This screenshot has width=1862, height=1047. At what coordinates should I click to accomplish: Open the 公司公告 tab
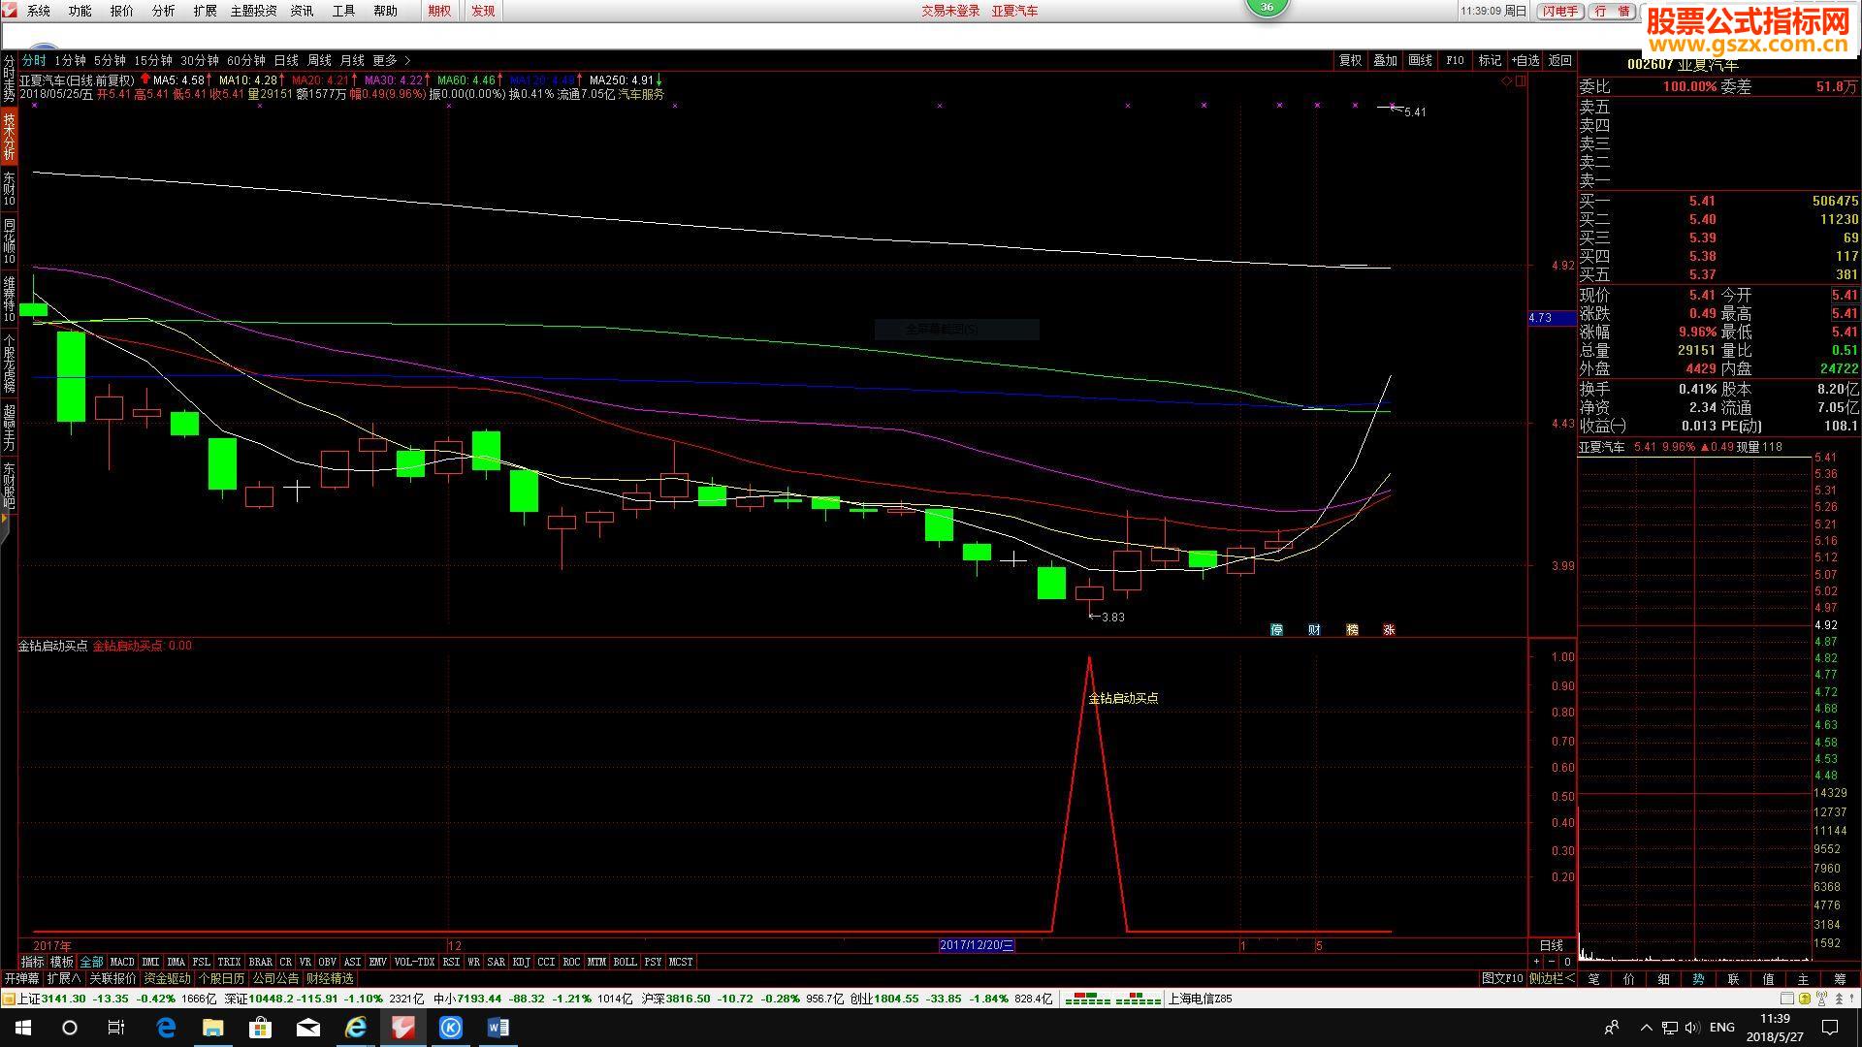click(276, 978)
